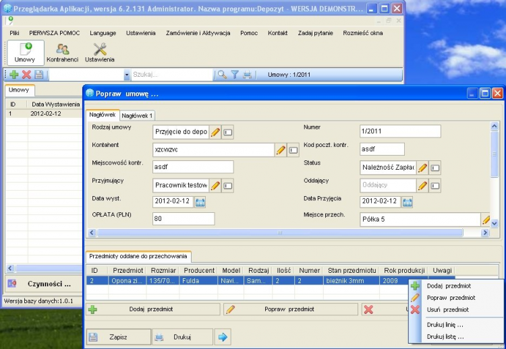Screen dimensions: 506x349
Task: Click Popraw przedmiot button below table
Action: point(290,309)
